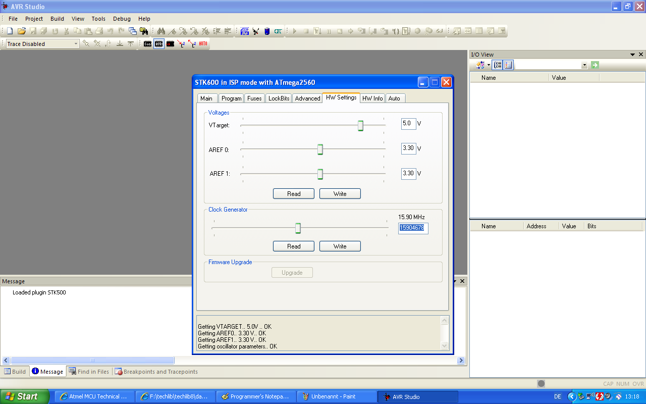Image resolution: width=646 pixels, height=404 pixels.
Task: Open the Trace Disabled dropdown
Action: (x=76, y=44)
